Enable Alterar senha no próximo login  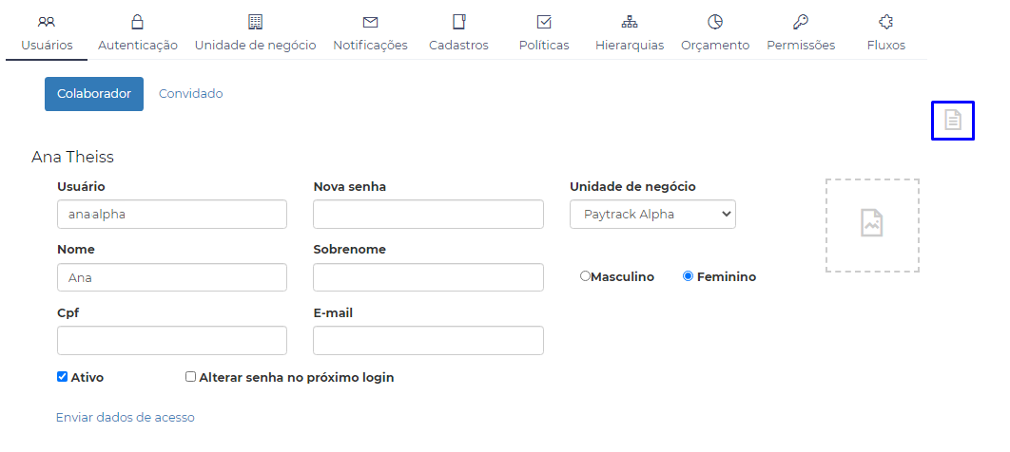191,377
